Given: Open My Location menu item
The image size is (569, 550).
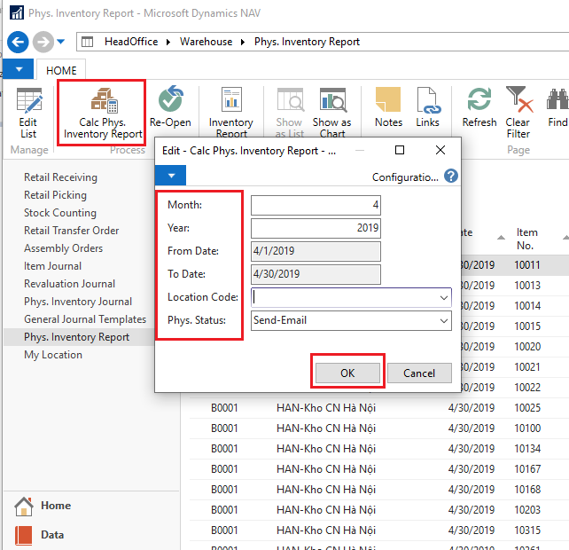Looking at the screenshot, I should [53, 355].
